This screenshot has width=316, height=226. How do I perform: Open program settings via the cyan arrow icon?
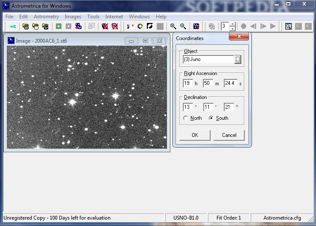tap(13, 26)
